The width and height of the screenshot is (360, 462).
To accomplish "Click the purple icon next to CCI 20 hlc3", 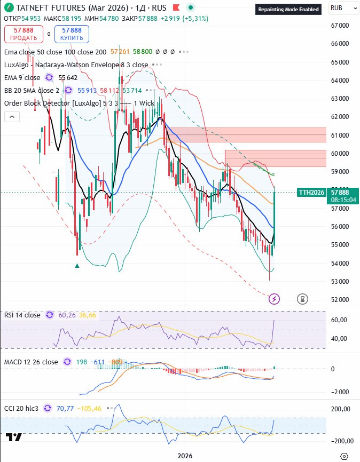I will point(48,408).
